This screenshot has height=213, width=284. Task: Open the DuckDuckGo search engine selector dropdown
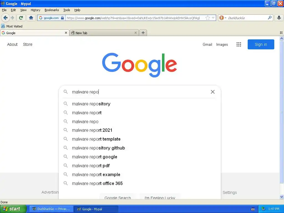[222, 18]
